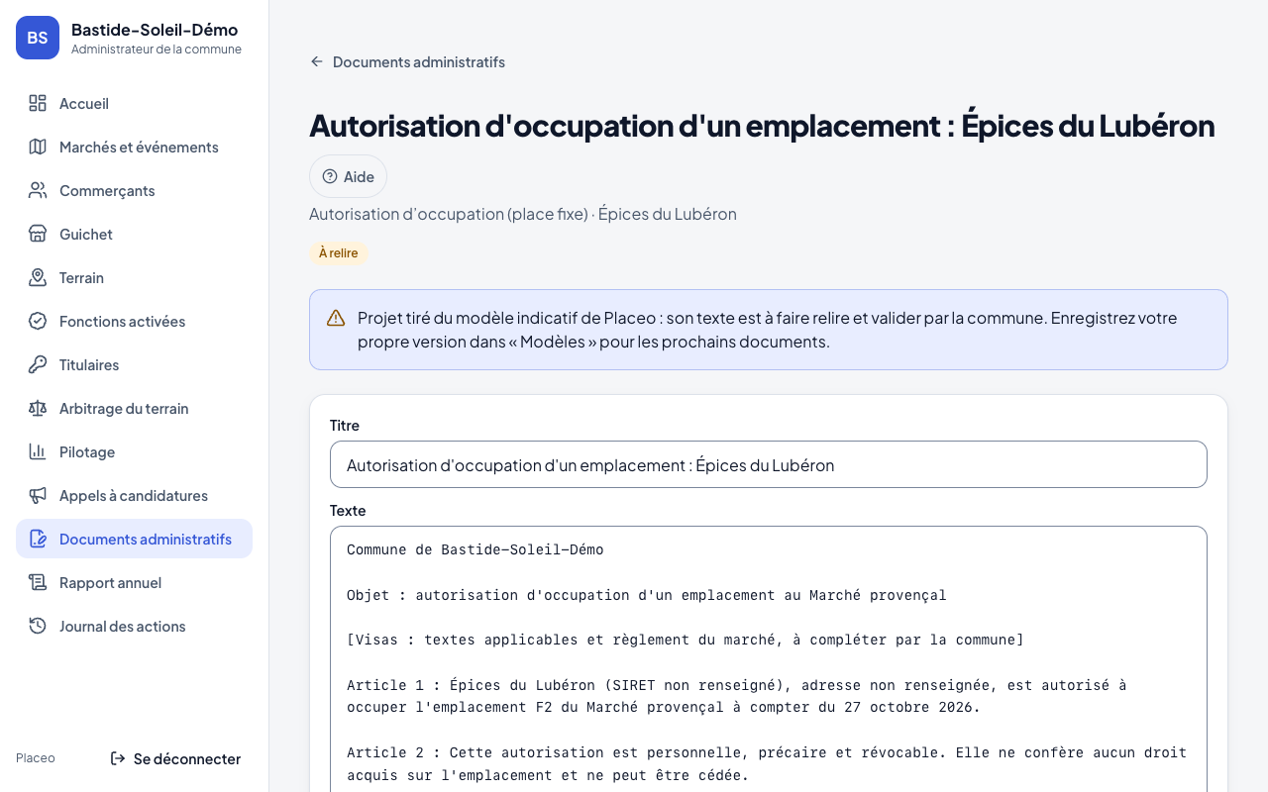The height and width of the screenshot is (792, 1268).
Task: Go back via Documents administratifs arrow link
Action: pyautogui.click(x=407, y=61)
